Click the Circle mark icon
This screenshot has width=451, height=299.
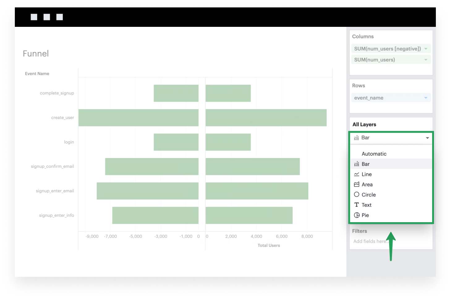point(356,195)
